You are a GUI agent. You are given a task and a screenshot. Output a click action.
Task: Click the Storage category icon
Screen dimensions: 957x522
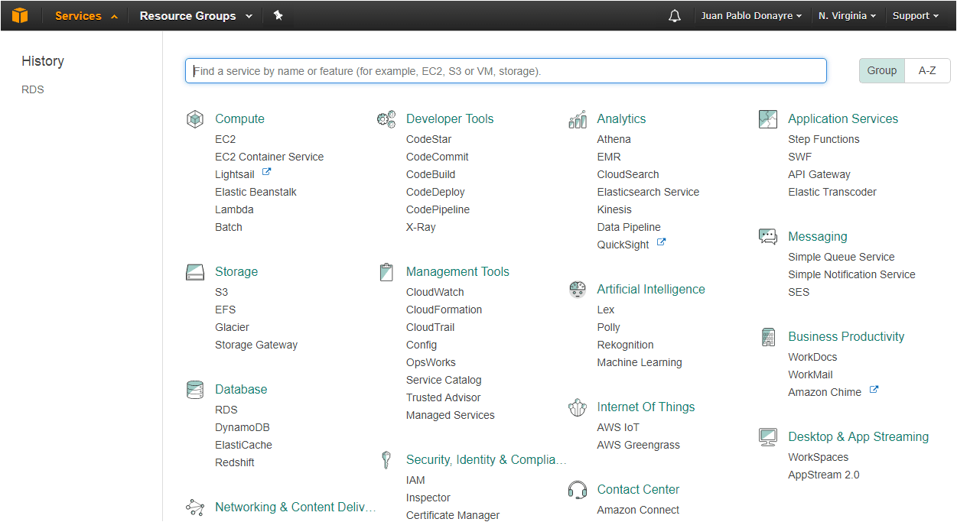[195, 272]
